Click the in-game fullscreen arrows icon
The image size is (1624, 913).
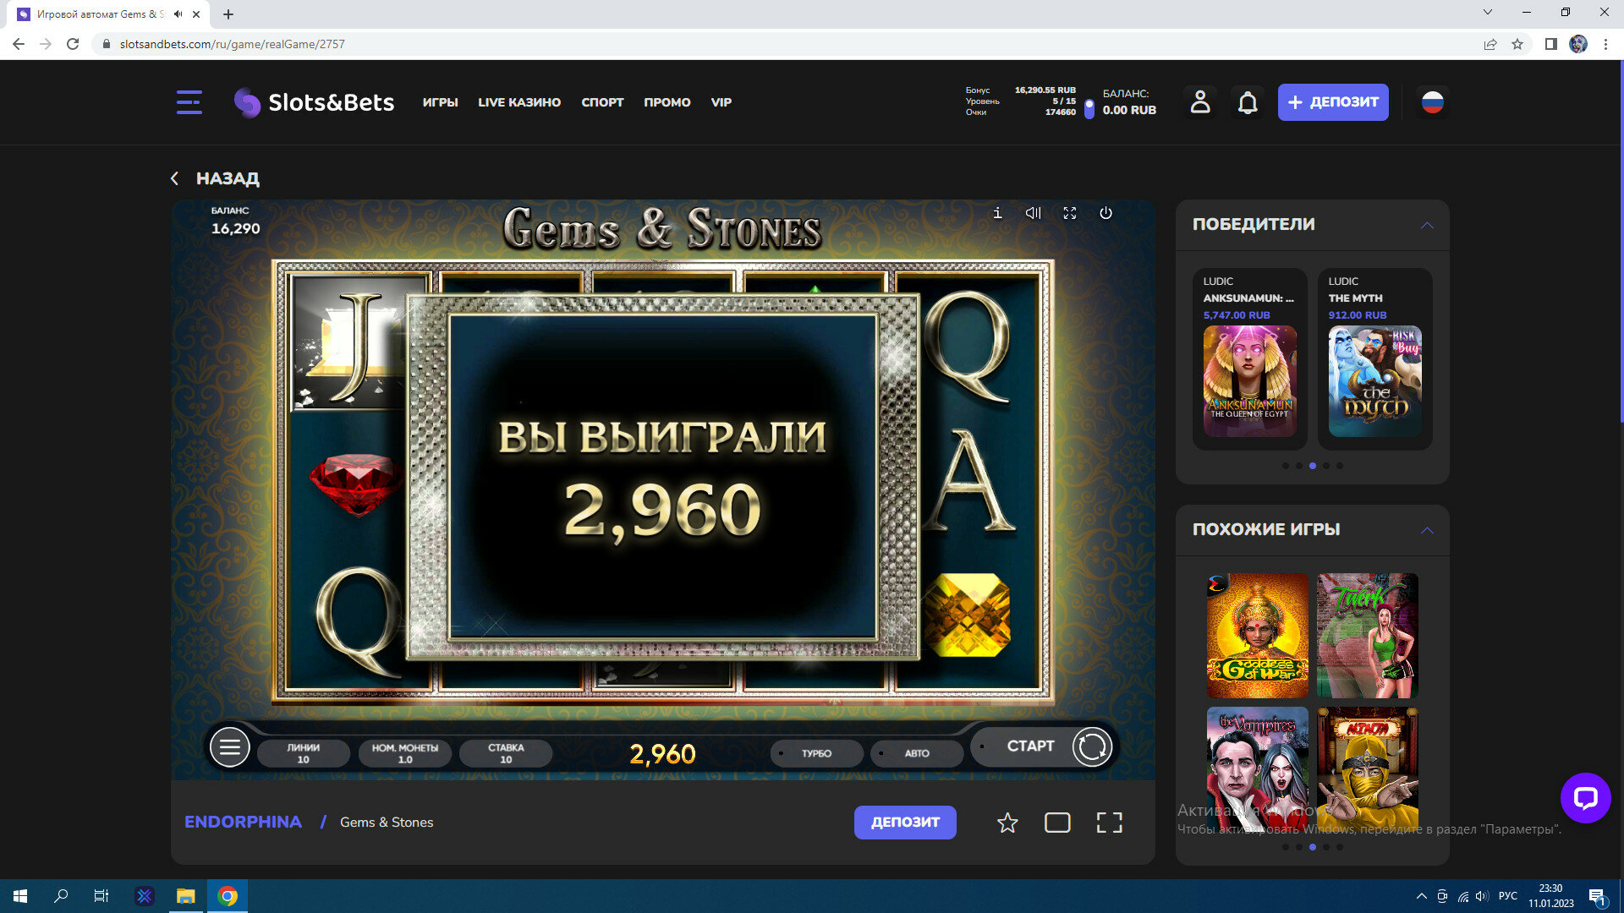1069,213
